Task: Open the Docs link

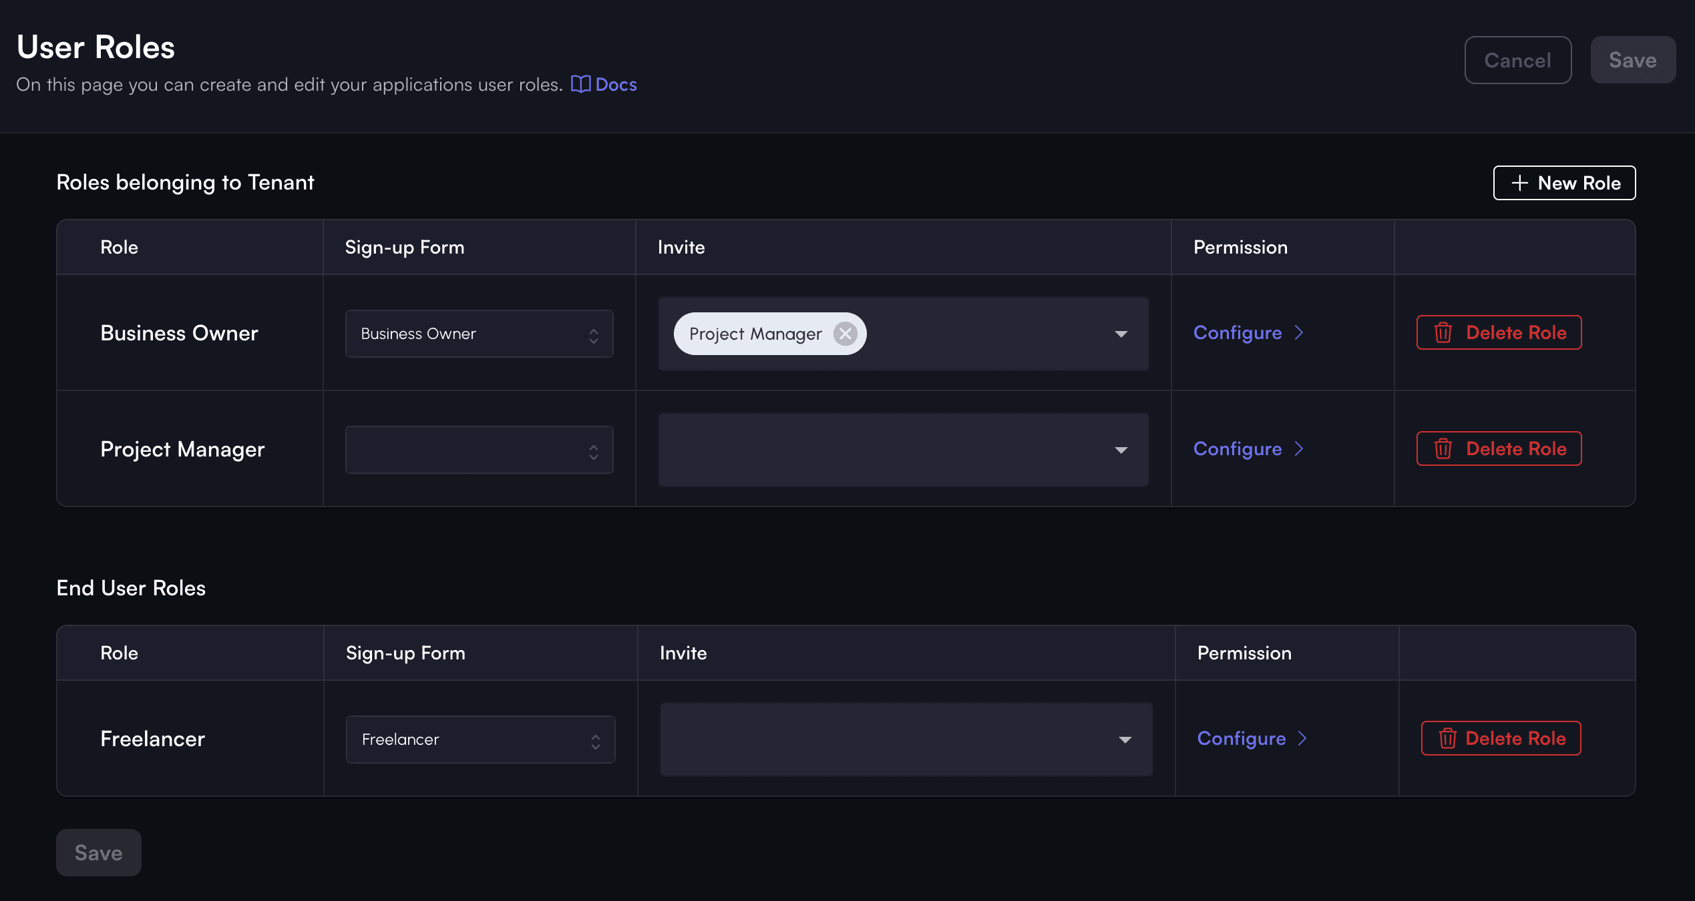Action: point(616,85)
